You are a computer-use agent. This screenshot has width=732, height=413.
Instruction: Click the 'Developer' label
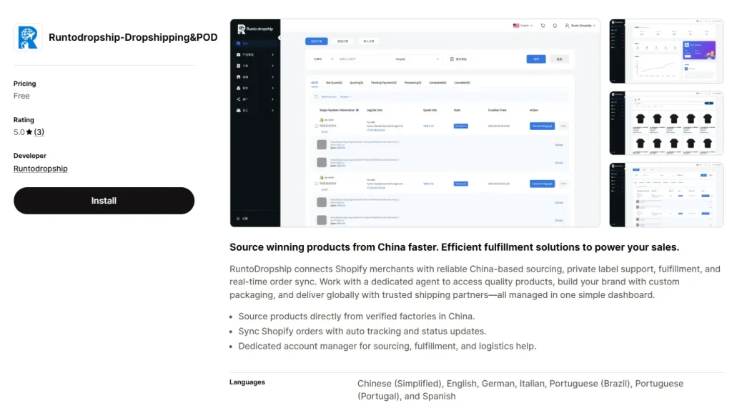(x=30, y=155)
